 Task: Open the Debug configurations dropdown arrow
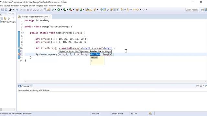coord(56,10)
